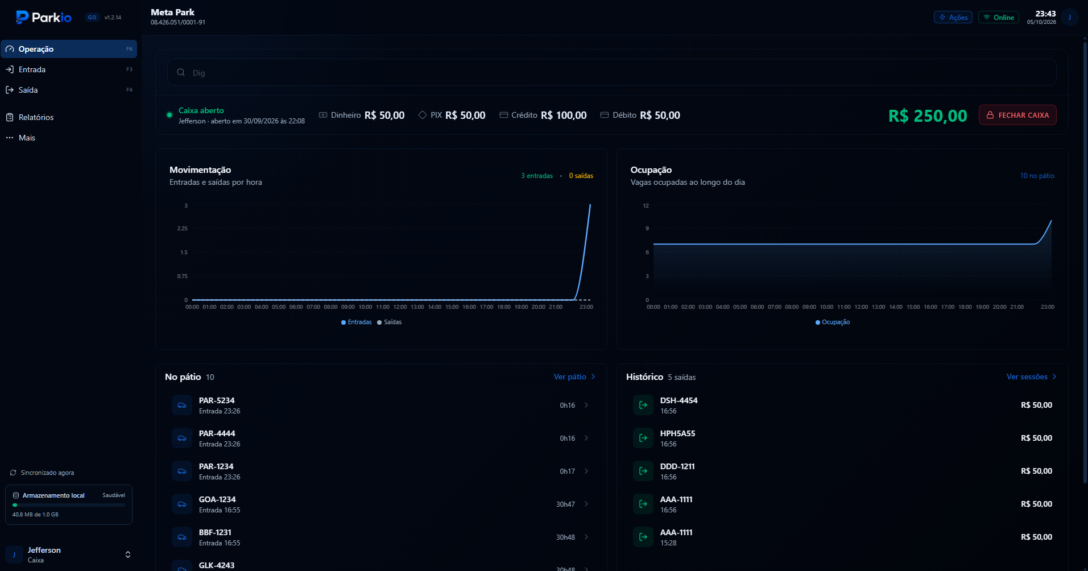Viewport: 1088px width, 571px height.
Task: Click the local storage usage bar
Action: (x=69, y=505)
